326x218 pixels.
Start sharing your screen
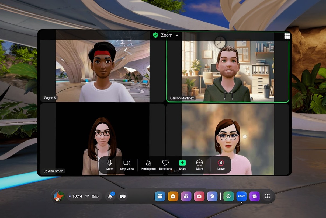tap(182, 164)
